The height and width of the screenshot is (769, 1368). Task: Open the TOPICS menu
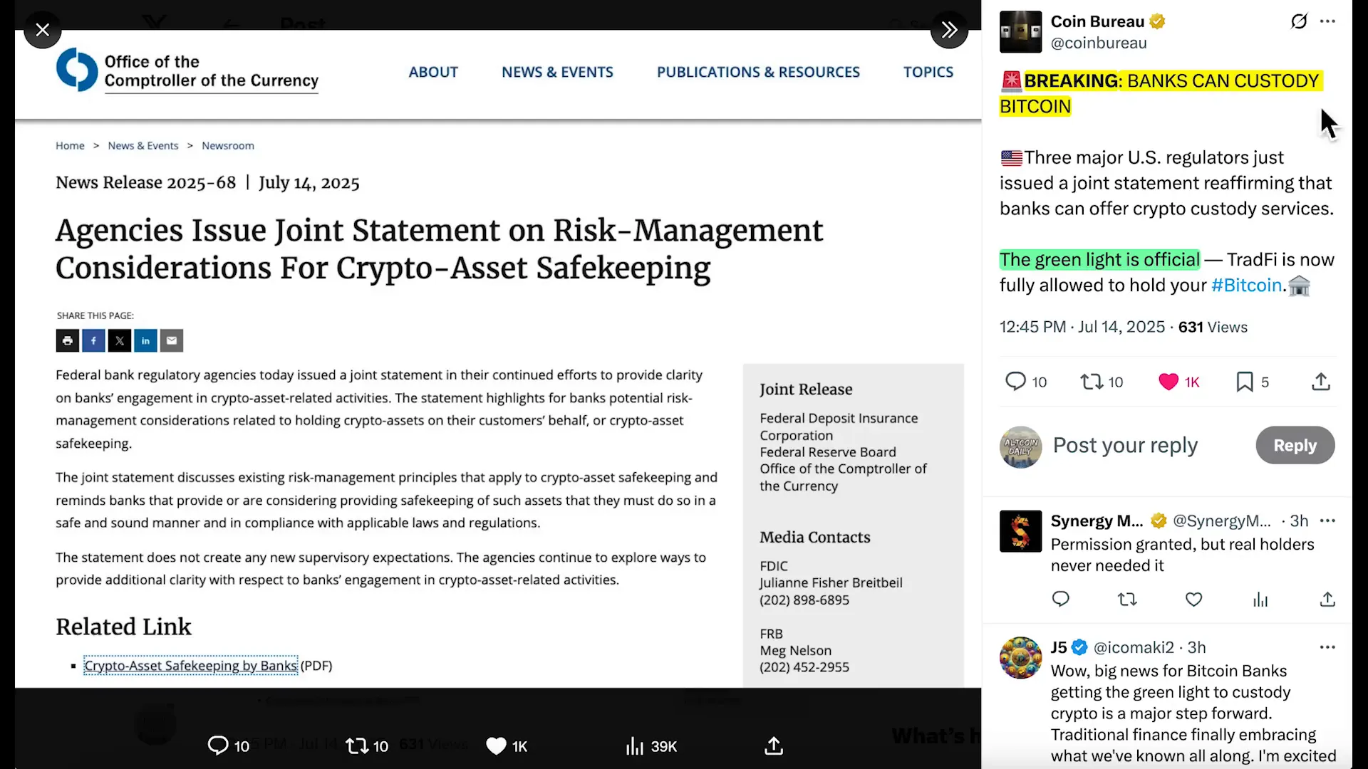tap(928, 72)
